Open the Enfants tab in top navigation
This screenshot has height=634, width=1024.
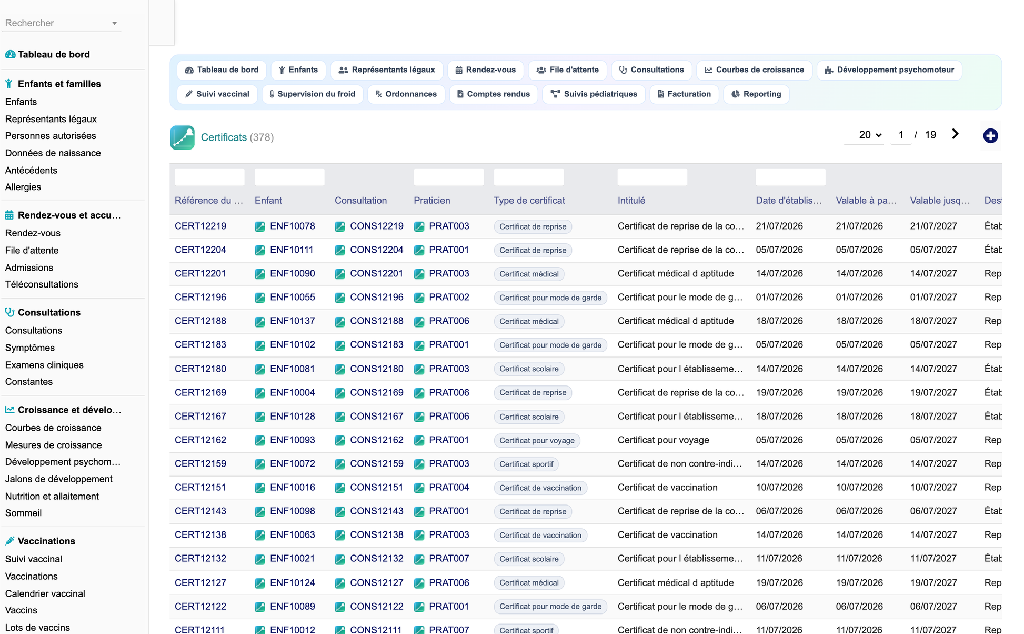click(x=298, y=70)
